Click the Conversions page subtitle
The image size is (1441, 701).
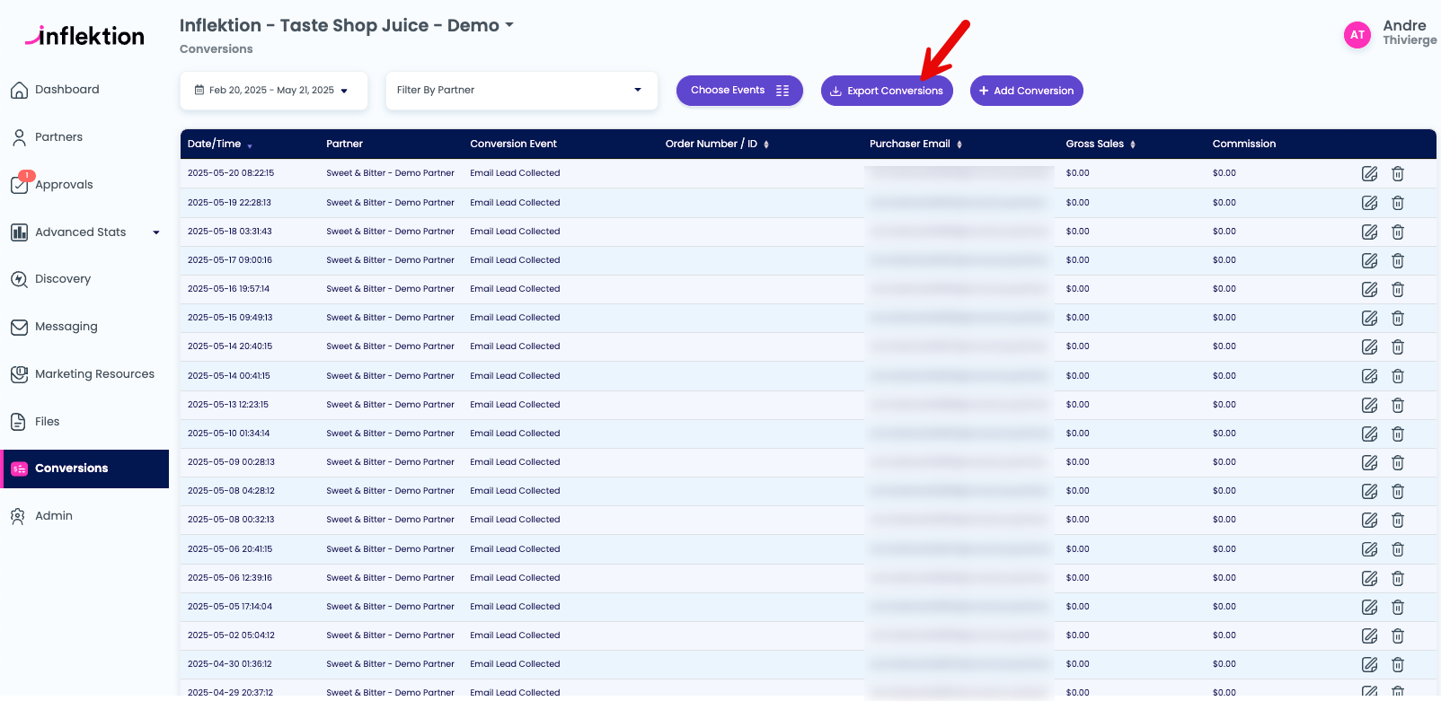pyautogui.click(x=216, y=49)
